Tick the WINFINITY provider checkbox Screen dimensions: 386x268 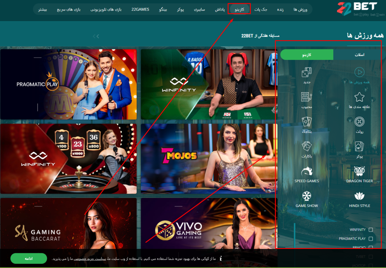point(371,230)
